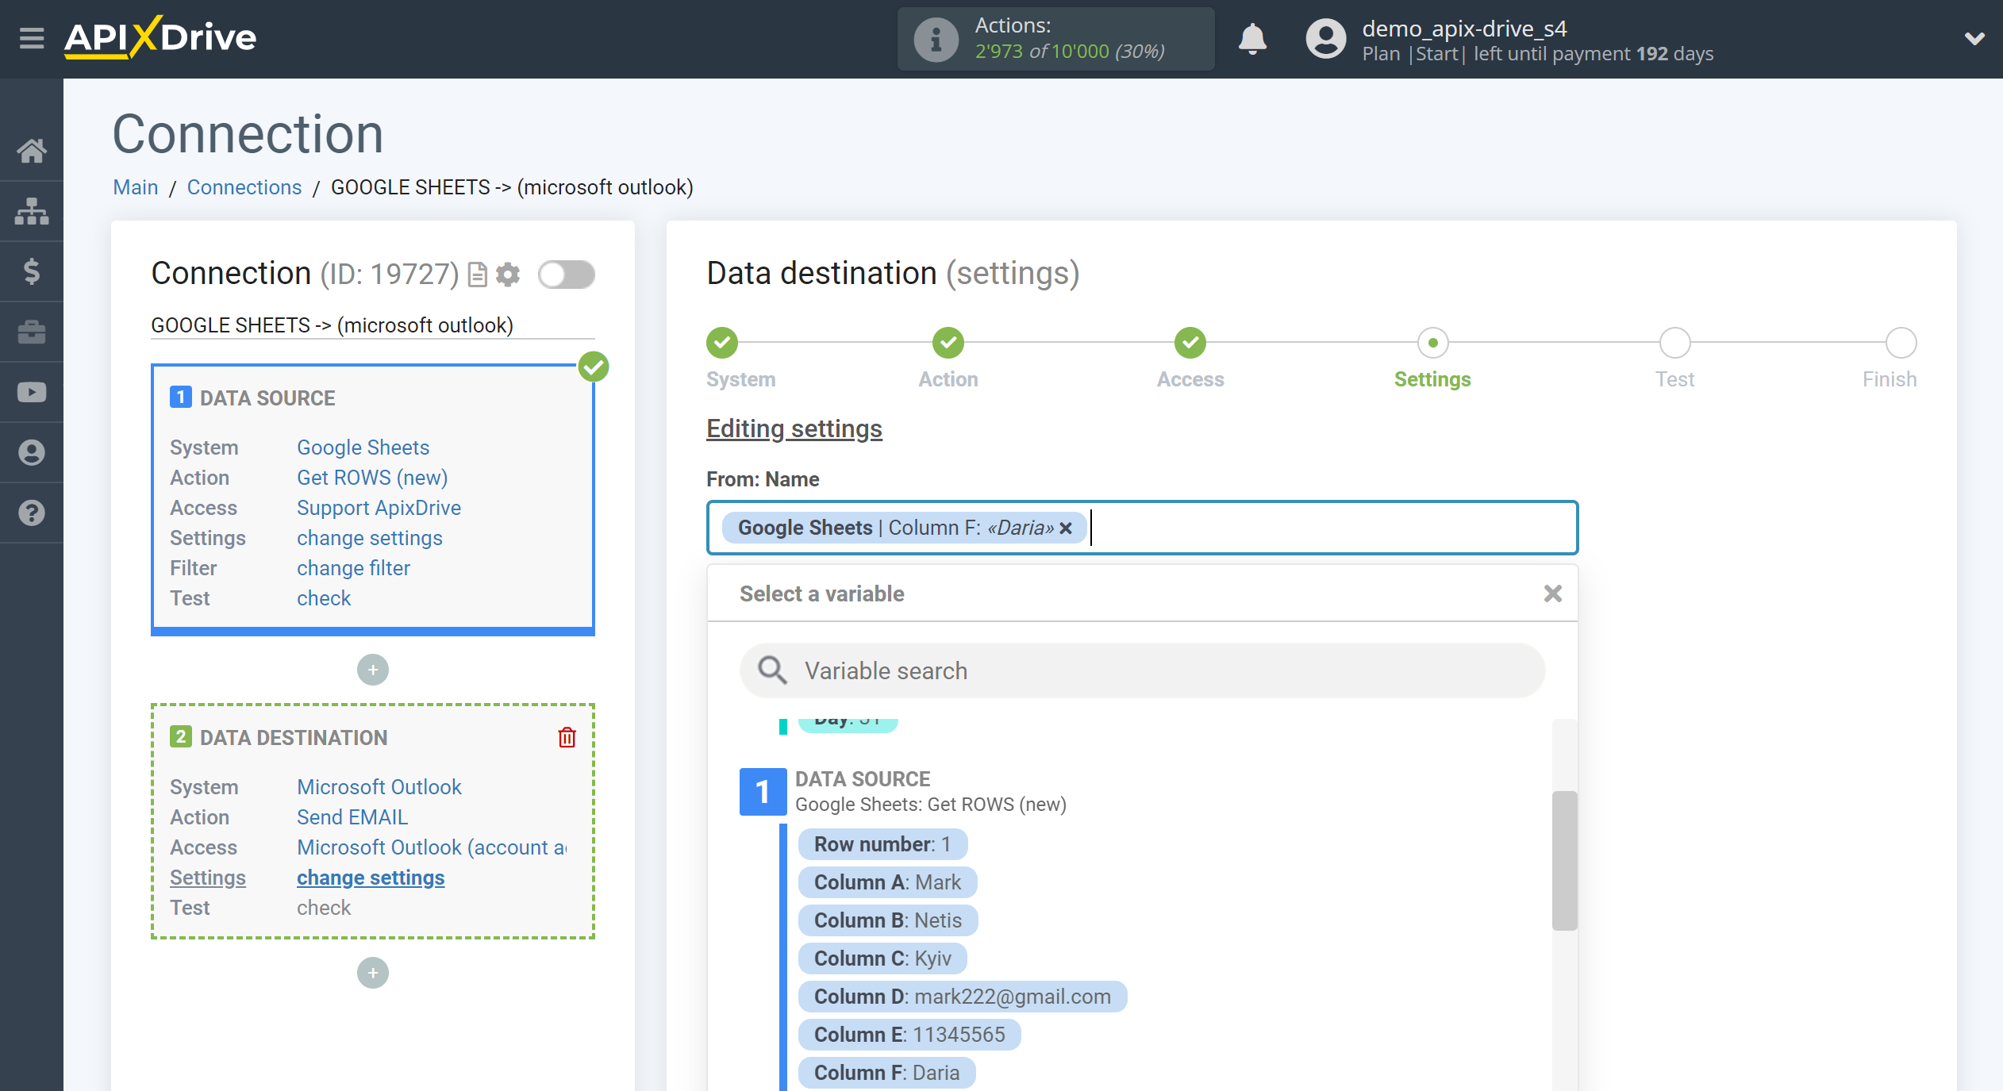Close the Select a variable panel
Screen dimensions: 2003x1091
click(x=1552, y=594)
